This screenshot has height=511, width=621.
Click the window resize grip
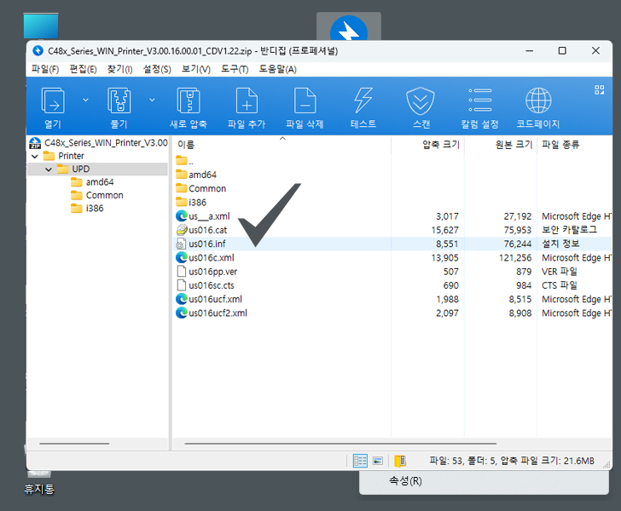606,465
